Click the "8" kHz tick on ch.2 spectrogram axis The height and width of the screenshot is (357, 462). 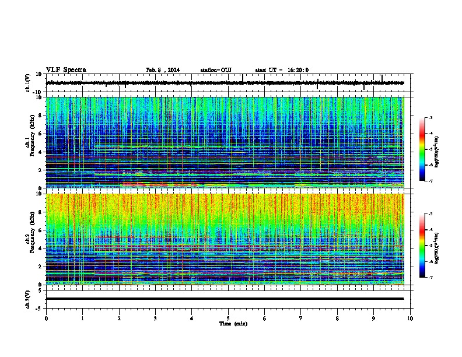pos(41,212)
